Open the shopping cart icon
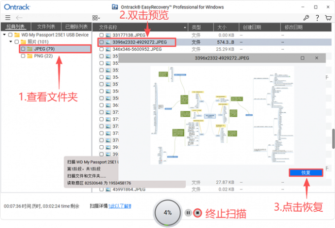335x228 pixels. click(x=328, y=18)
